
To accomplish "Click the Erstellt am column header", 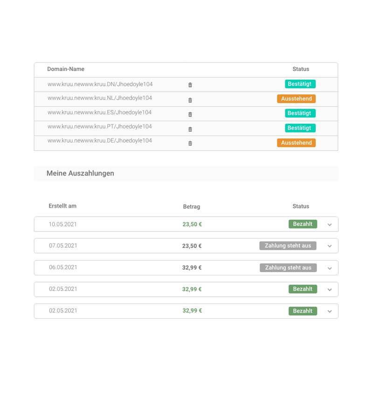I will [x=62, y=206].
